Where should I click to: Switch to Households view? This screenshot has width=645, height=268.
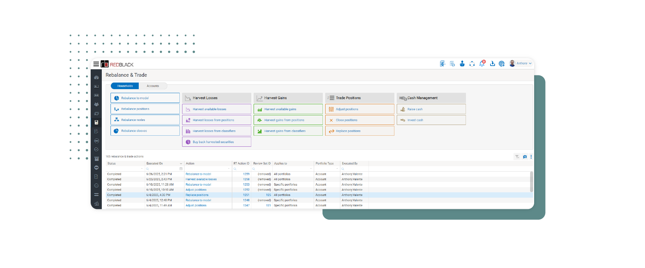[125, 86]
